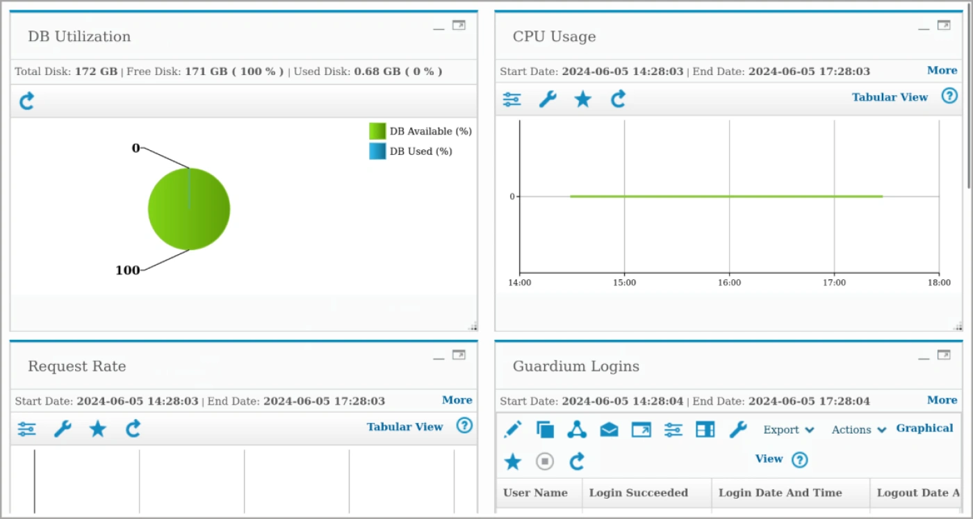Open help for Request Rate panel
This screenshot has width=973, height=519.
464,425
